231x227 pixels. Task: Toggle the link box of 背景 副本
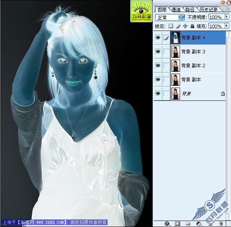tap(166, 79)
